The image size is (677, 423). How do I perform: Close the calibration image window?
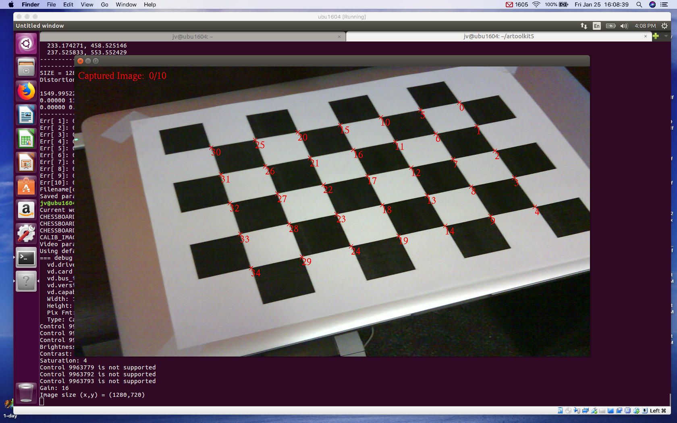80,61
